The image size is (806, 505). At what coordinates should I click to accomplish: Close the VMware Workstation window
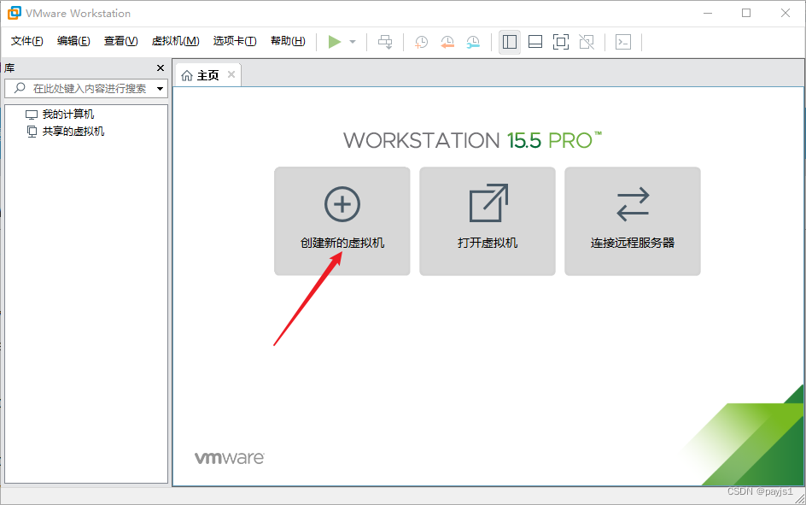click(786, 14)
